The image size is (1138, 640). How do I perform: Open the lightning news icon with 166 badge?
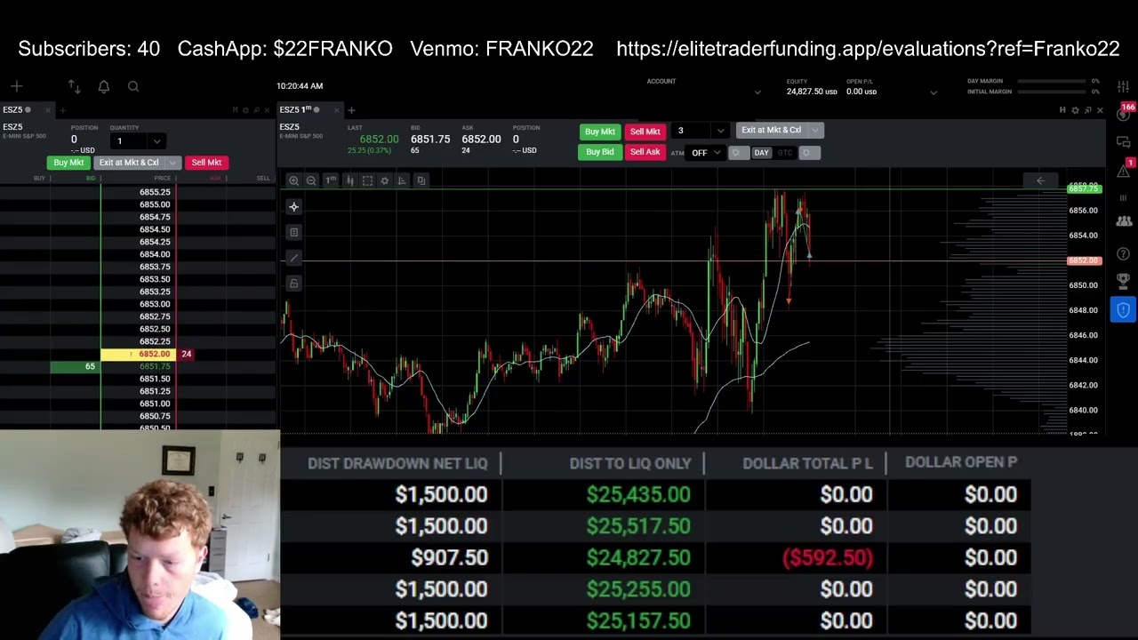tap(1124, 114)
